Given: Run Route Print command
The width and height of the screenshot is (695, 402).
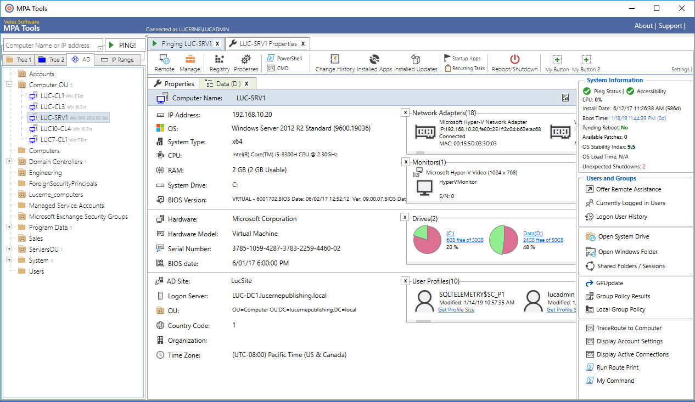Looking at the screenshot, I should point(612,367).
